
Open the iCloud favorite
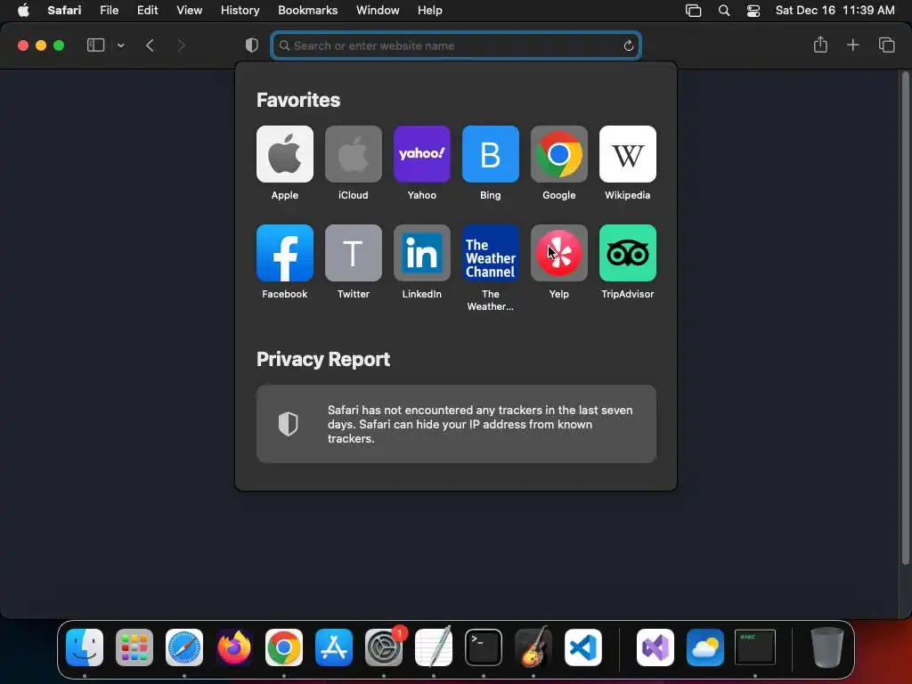(353, 154)
